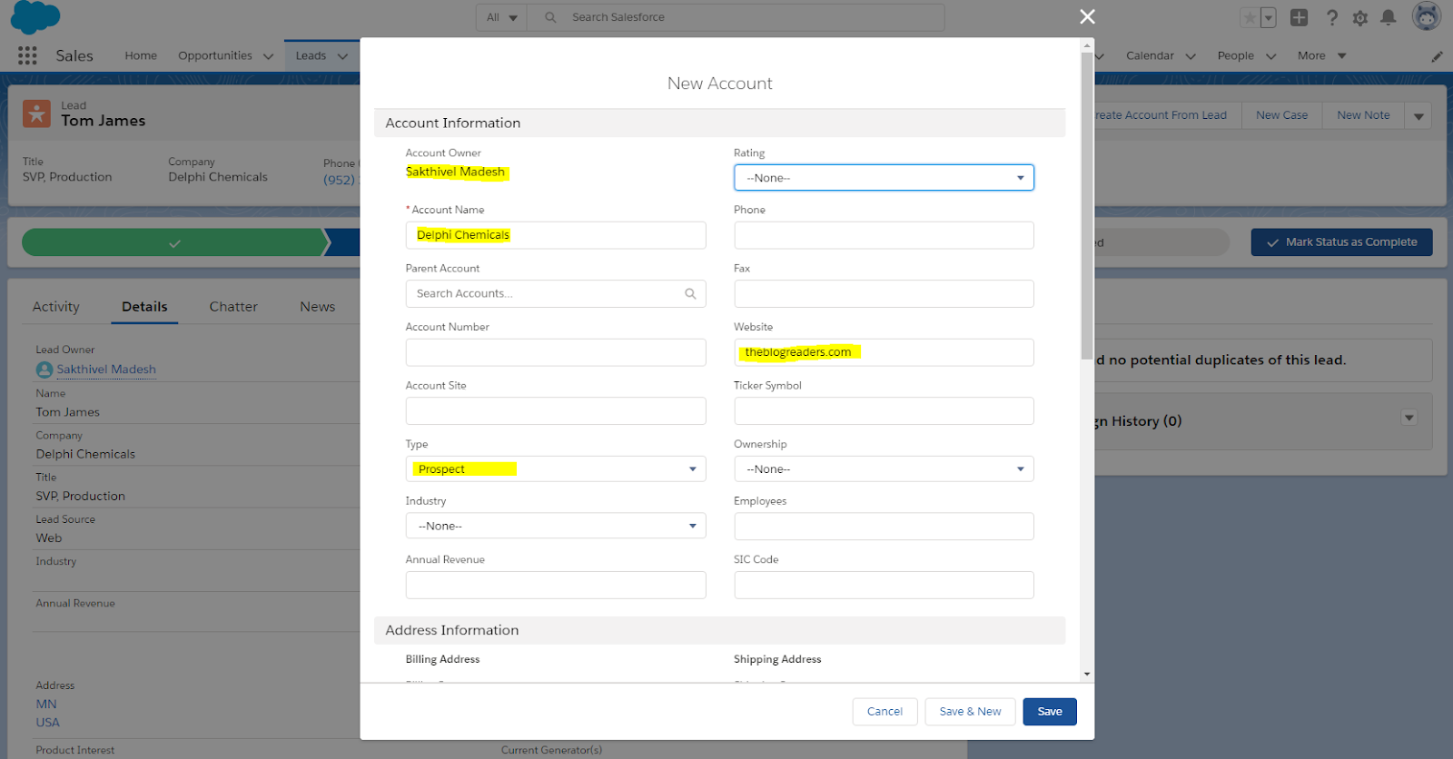Open the Setup gear icon
Viewport: 1453px width, 759px height.
pyautogui.click(x=1360, y=17)
